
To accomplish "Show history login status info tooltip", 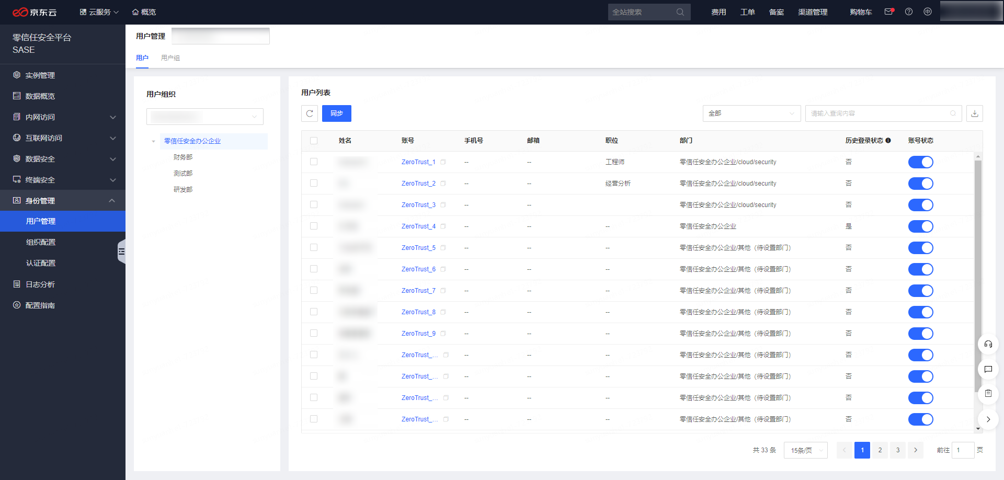I will point(888,141).
